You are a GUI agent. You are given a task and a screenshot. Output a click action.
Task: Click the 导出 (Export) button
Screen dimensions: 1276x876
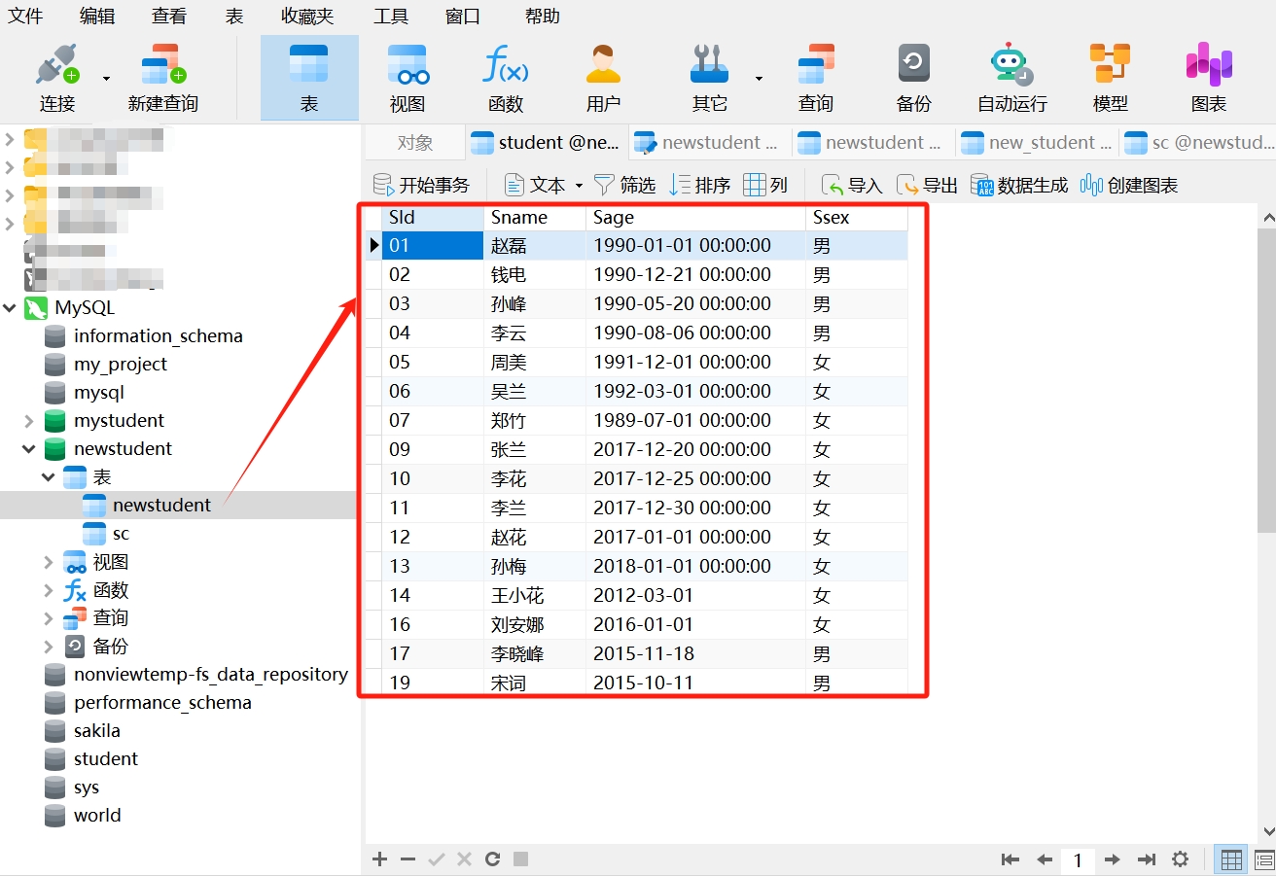(x=927, y=185)
